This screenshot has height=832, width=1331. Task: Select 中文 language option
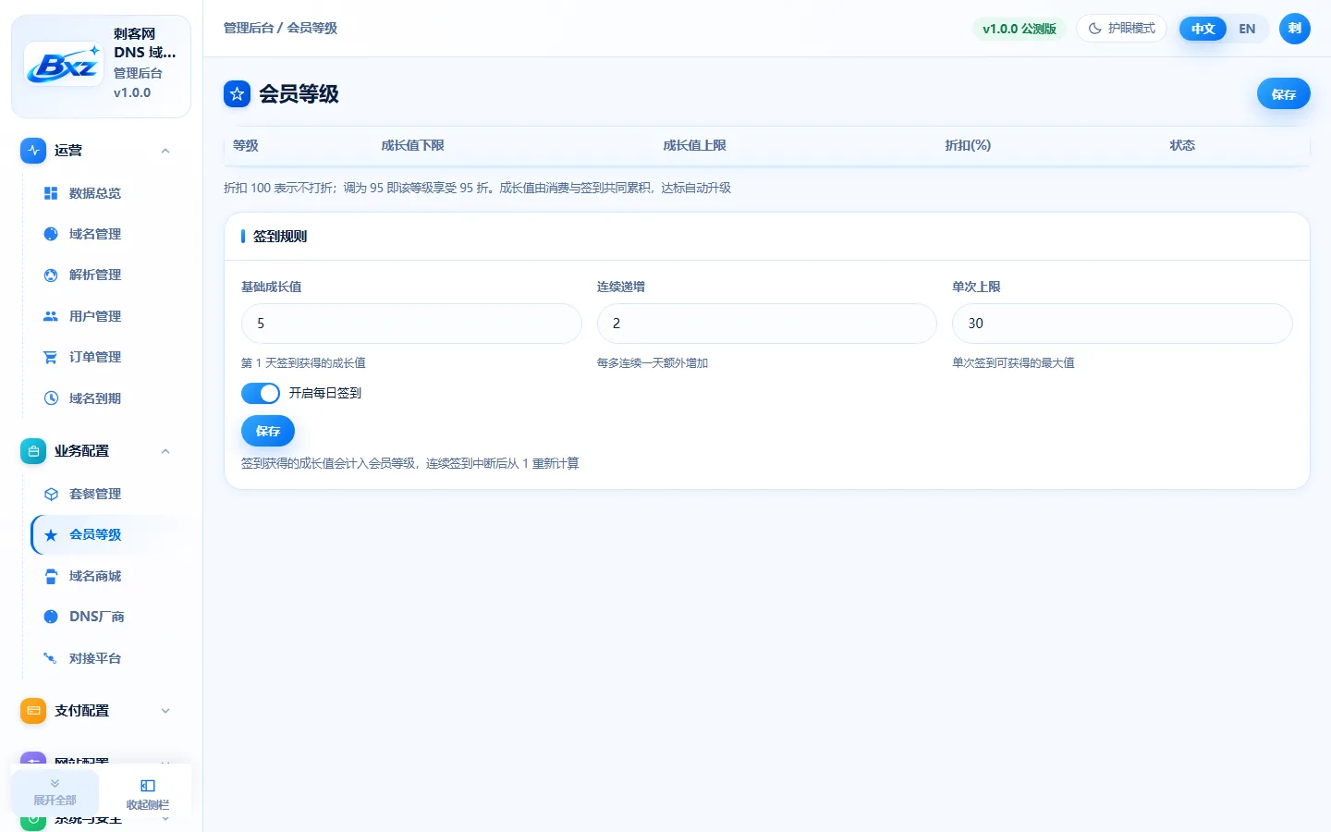1203,29
